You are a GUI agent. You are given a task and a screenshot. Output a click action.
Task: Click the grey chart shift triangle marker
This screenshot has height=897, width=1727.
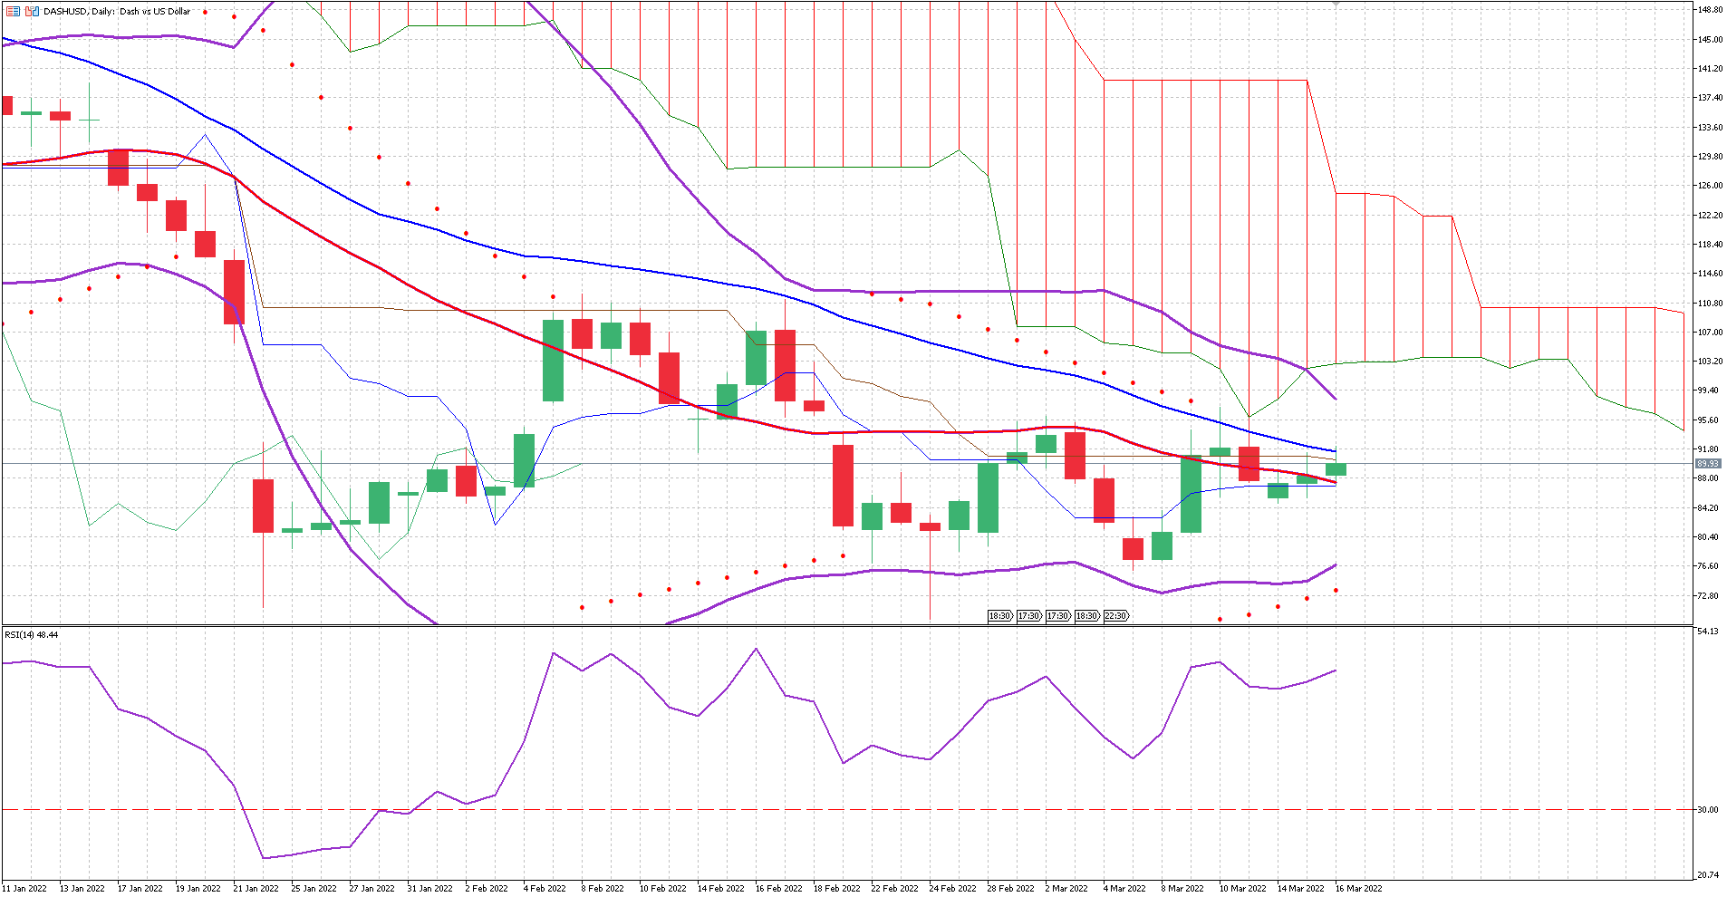[x=1336, y=5]
